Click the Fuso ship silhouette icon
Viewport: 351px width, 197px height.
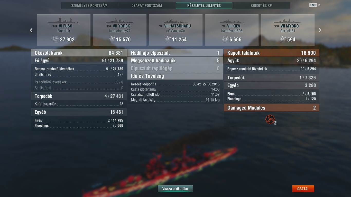pyautogui.click(x=64, y=21)
